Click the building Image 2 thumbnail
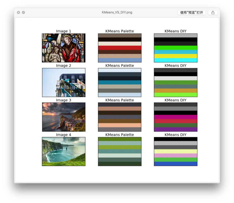This screenshot has width=234, height=203. 64,82
